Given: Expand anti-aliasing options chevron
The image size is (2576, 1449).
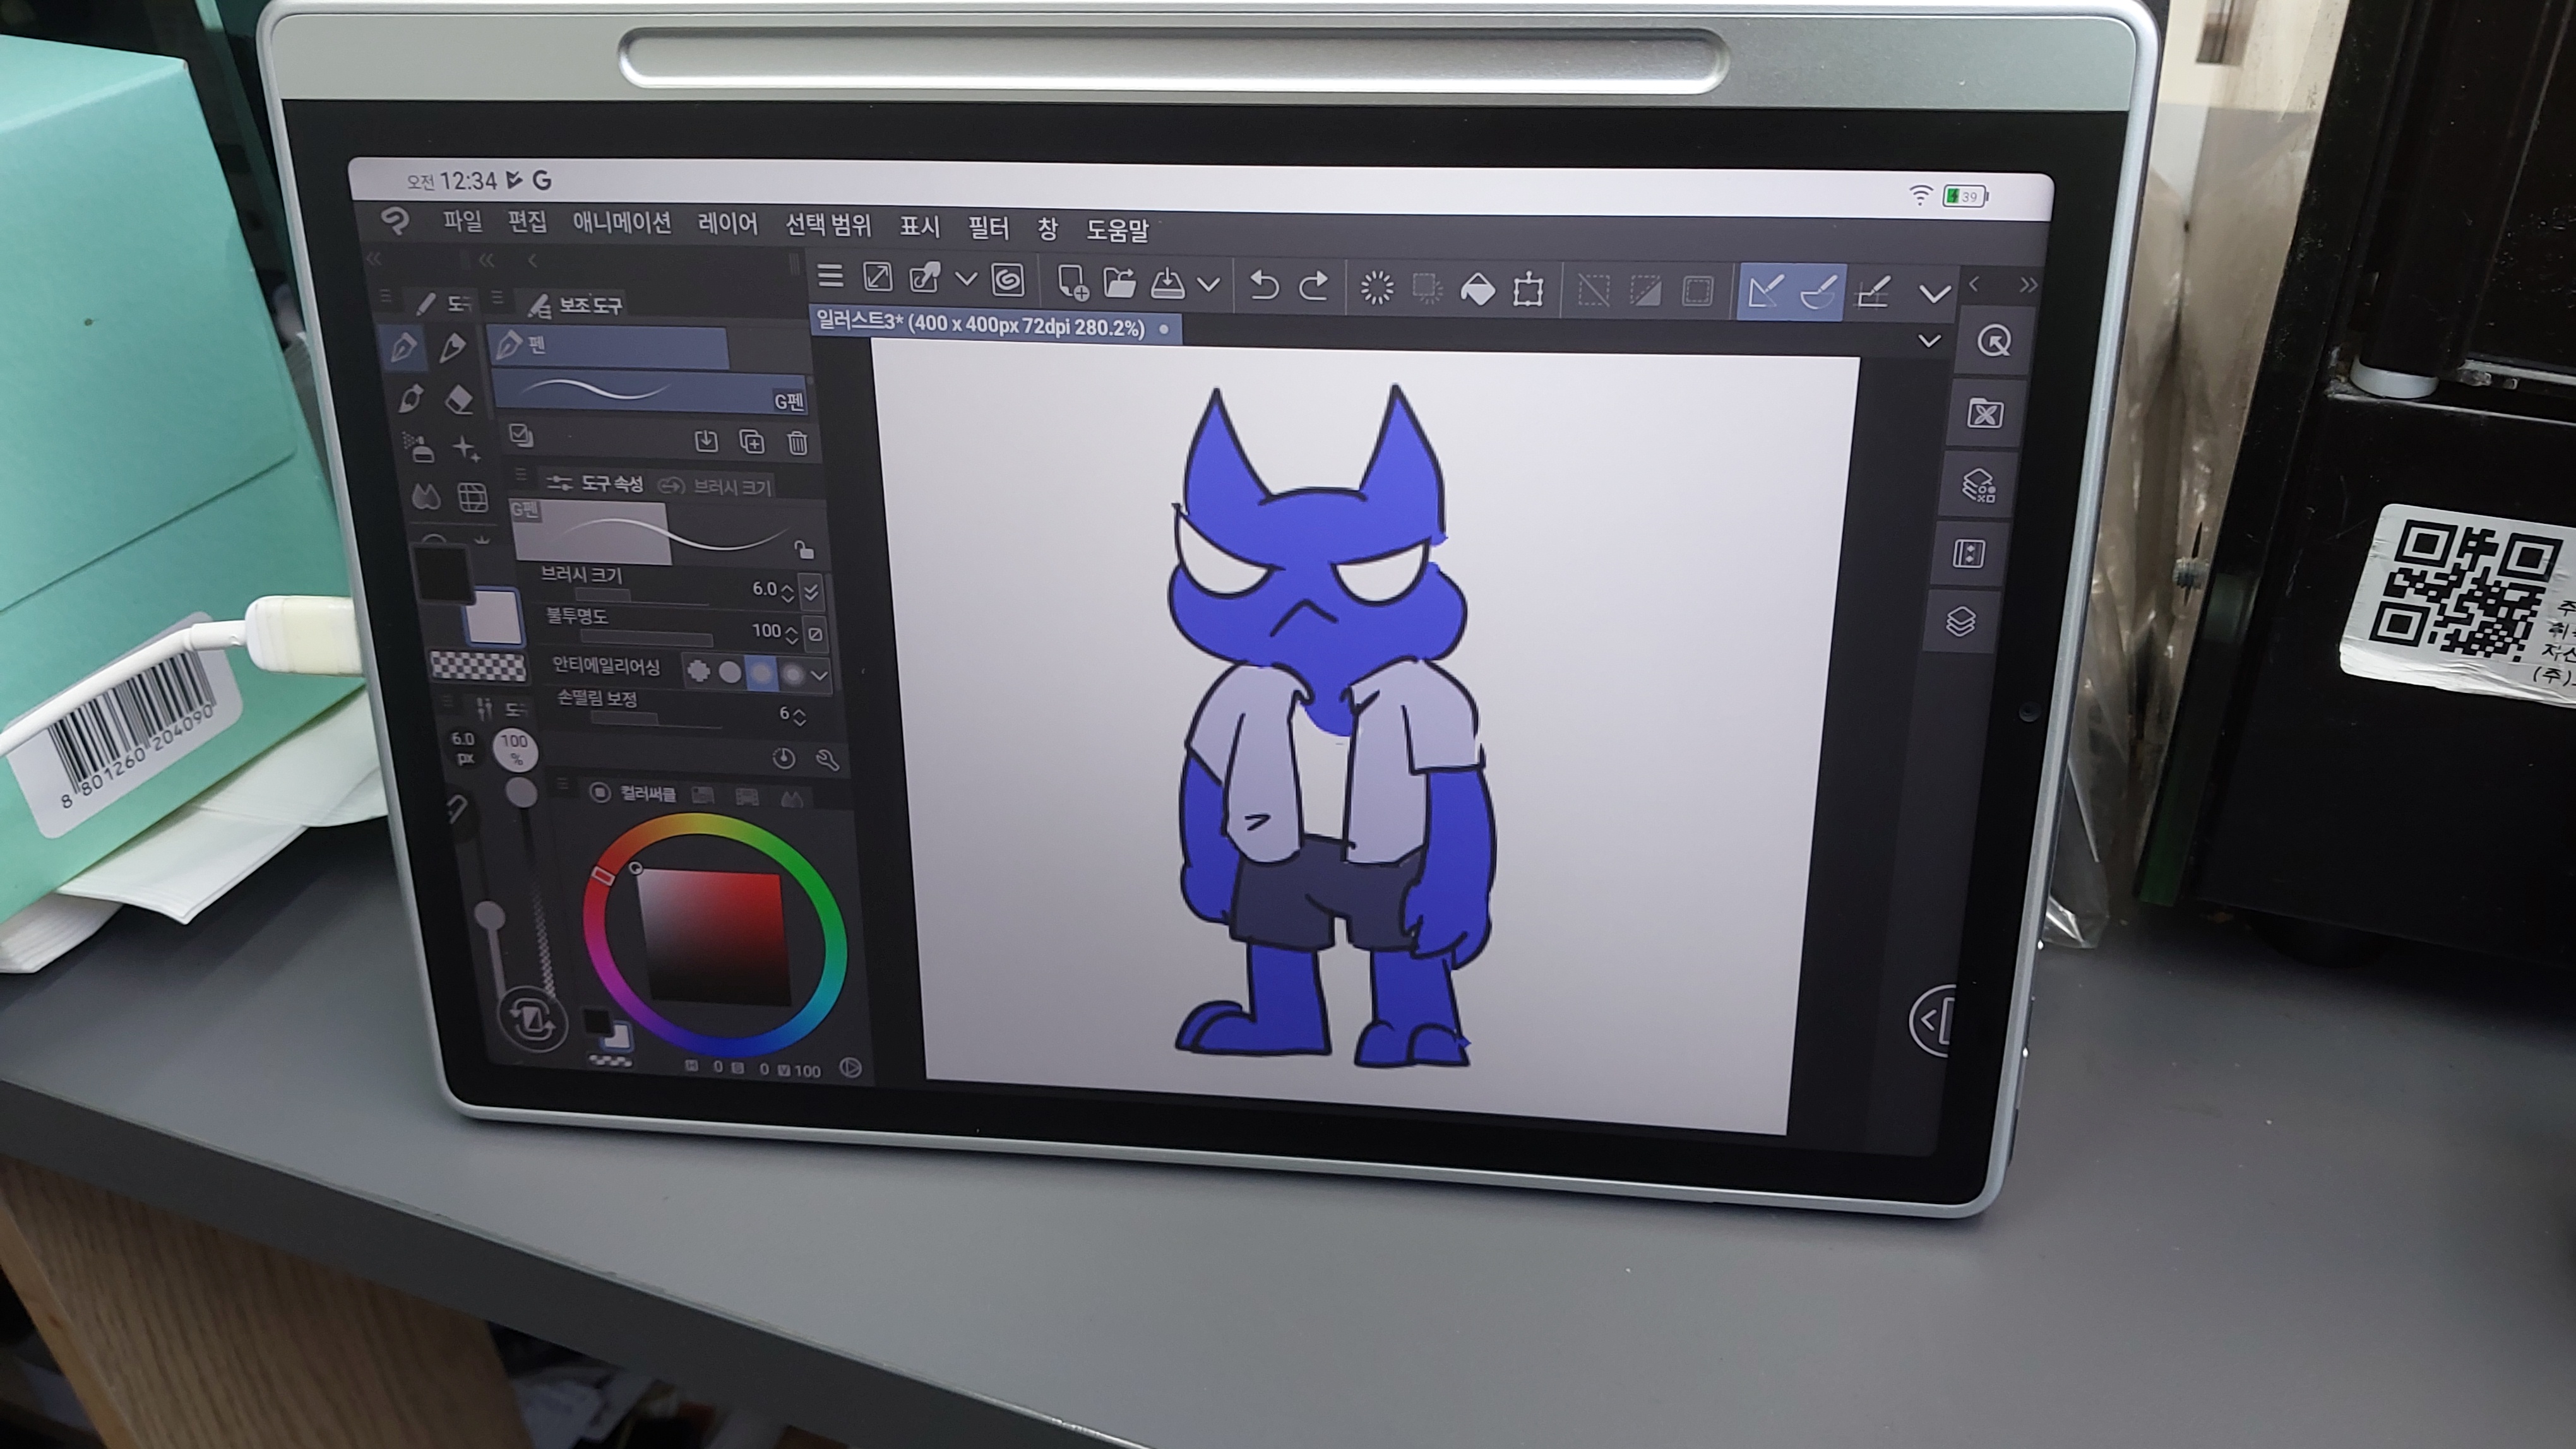Looking at the screenshot, I should click(x=819, y=675).
